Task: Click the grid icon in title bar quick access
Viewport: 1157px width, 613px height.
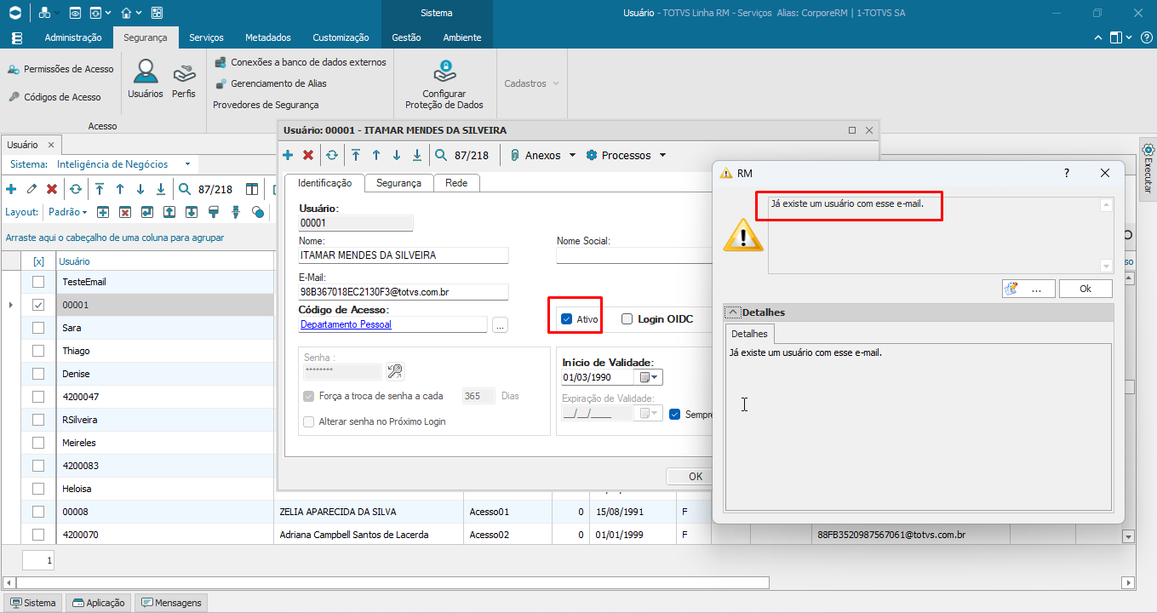Action: click(157, 13)
